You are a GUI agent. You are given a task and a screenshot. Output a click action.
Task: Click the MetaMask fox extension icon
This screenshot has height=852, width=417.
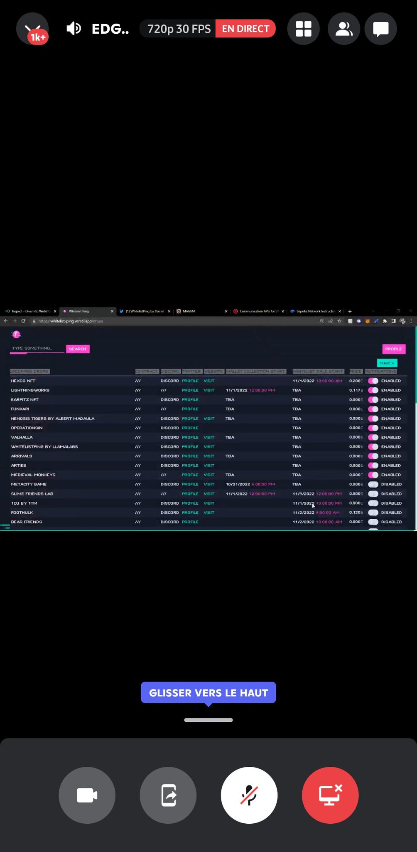367,321
